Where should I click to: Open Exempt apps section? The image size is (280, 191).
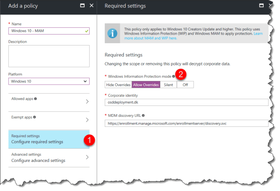click(x=49, y=121)
